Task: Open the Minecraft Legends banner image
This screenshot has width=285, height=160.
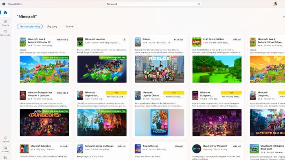Action: tap(102, 123)
